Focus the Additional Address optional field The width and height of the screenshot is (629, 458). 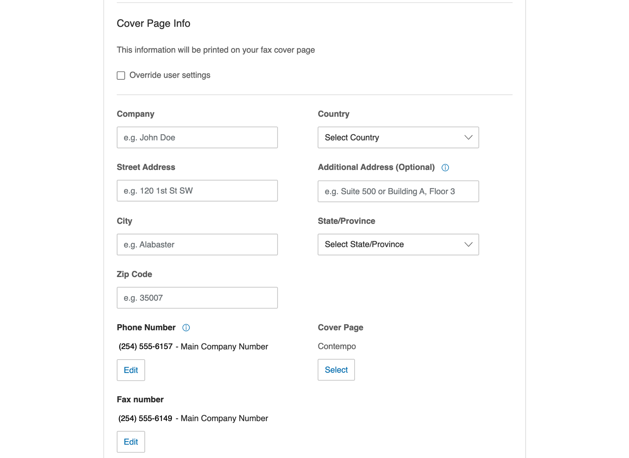point(398,191)
